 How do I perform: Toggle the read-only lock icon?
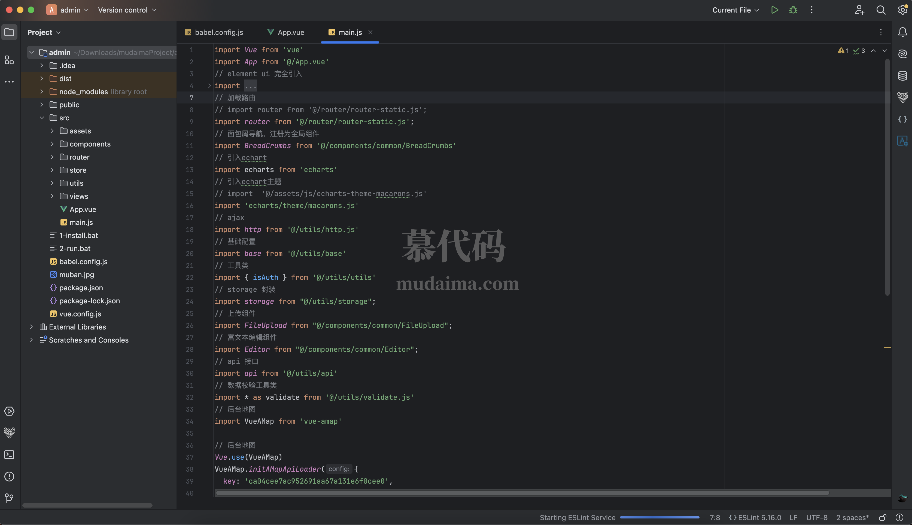(882, 517)
